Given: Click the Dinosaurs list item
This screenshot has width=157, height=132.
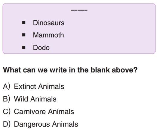Looking at the screenshot, I should tap(49, 23).
